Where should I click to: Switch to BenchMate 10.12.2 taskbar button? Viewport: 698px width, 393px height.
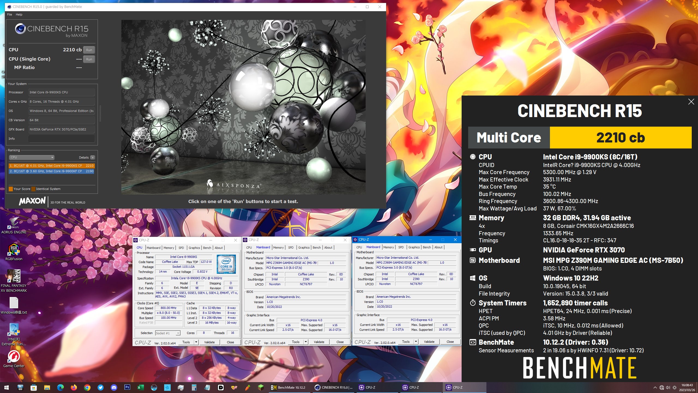pos(290,387)
